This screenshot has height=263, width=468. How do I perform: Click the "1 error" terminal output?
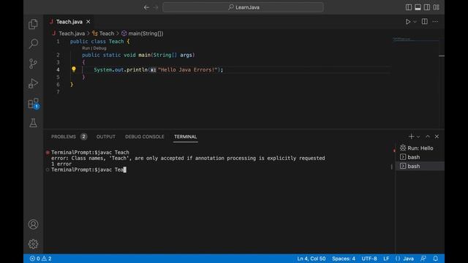click(61, 164)
